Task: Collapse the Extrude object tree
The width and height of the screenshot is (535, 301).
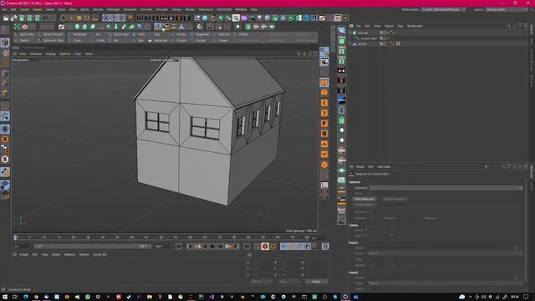Action: [350, 33]
